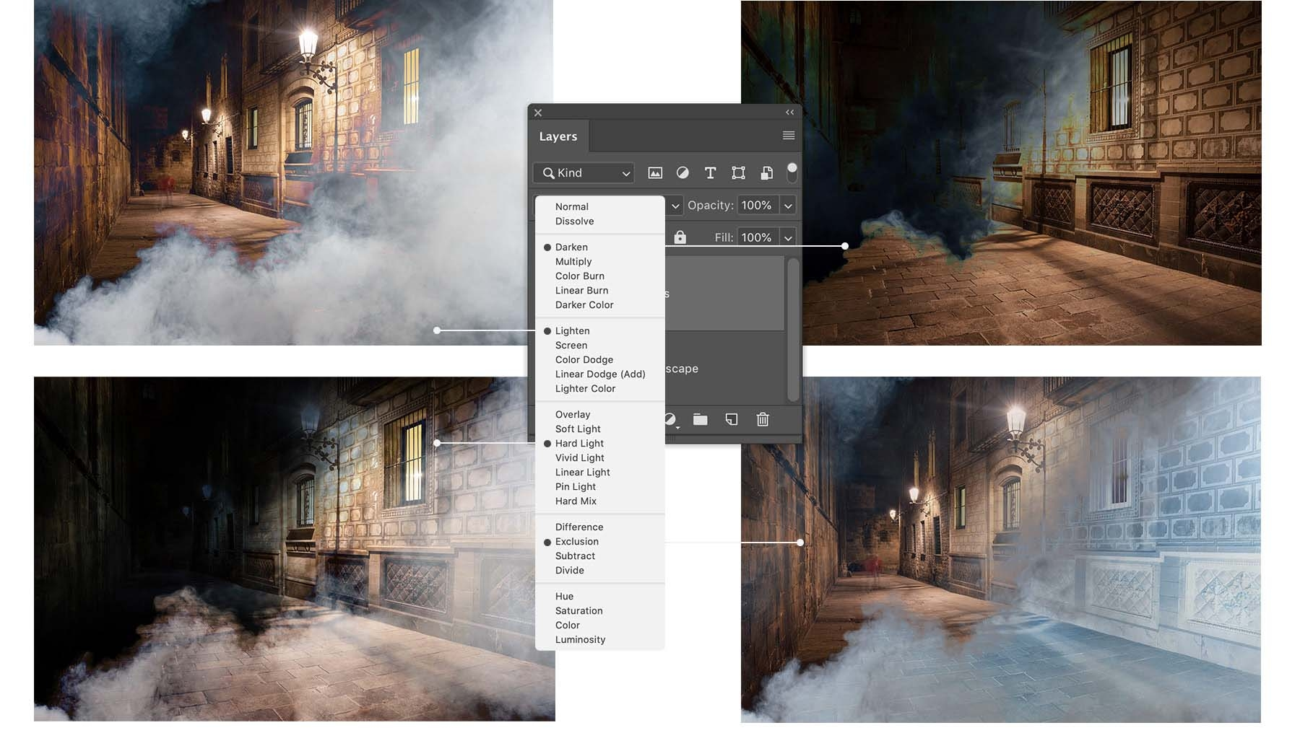Viewport: 1300px width, 733px height.
Task: Click the shape layers filter icon
Action: (738, 173)
